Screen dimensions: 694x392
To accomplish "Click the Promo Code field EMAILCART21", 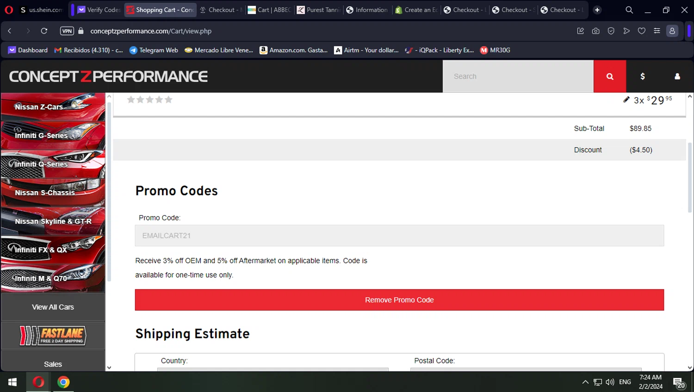I will tap(399, 236).
